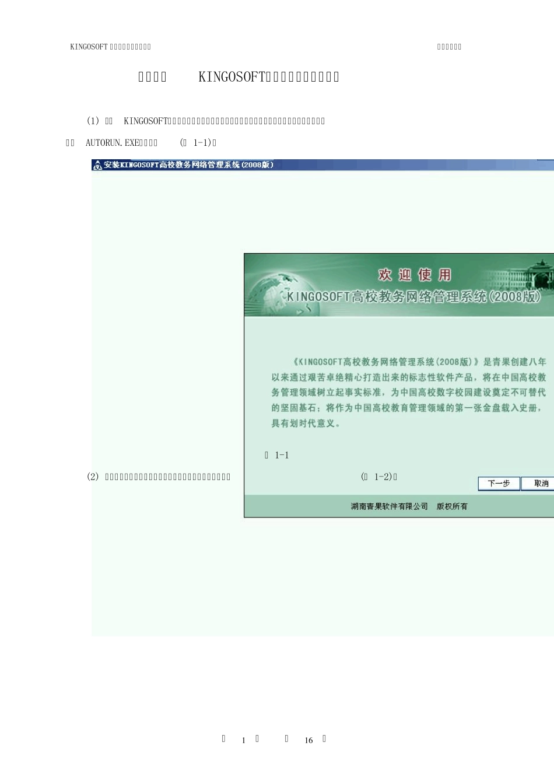This screenshot has height=784, width=554.
Task: Click the paragraph line ending '具有划时代意义。'
Action: (306, 423)
